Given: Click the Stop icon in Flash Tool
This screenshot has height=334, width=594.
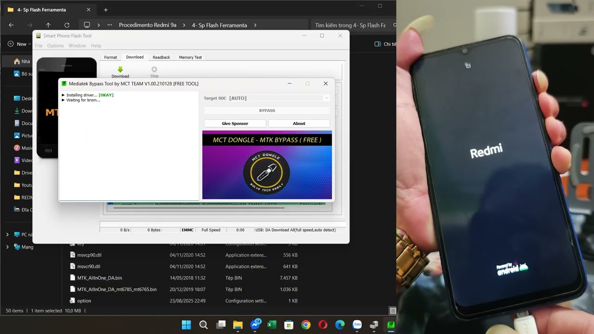Looking at the screenshot, I should pos(155,70).
